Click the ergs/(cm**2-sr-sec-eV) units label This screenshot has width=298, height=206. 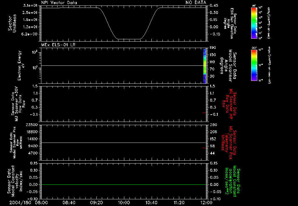269,65
